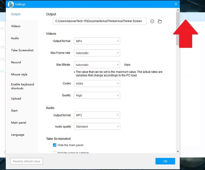Open the Codec dropdown showing H264
This screenshot has height=170, width=205.
coord(97,83)
